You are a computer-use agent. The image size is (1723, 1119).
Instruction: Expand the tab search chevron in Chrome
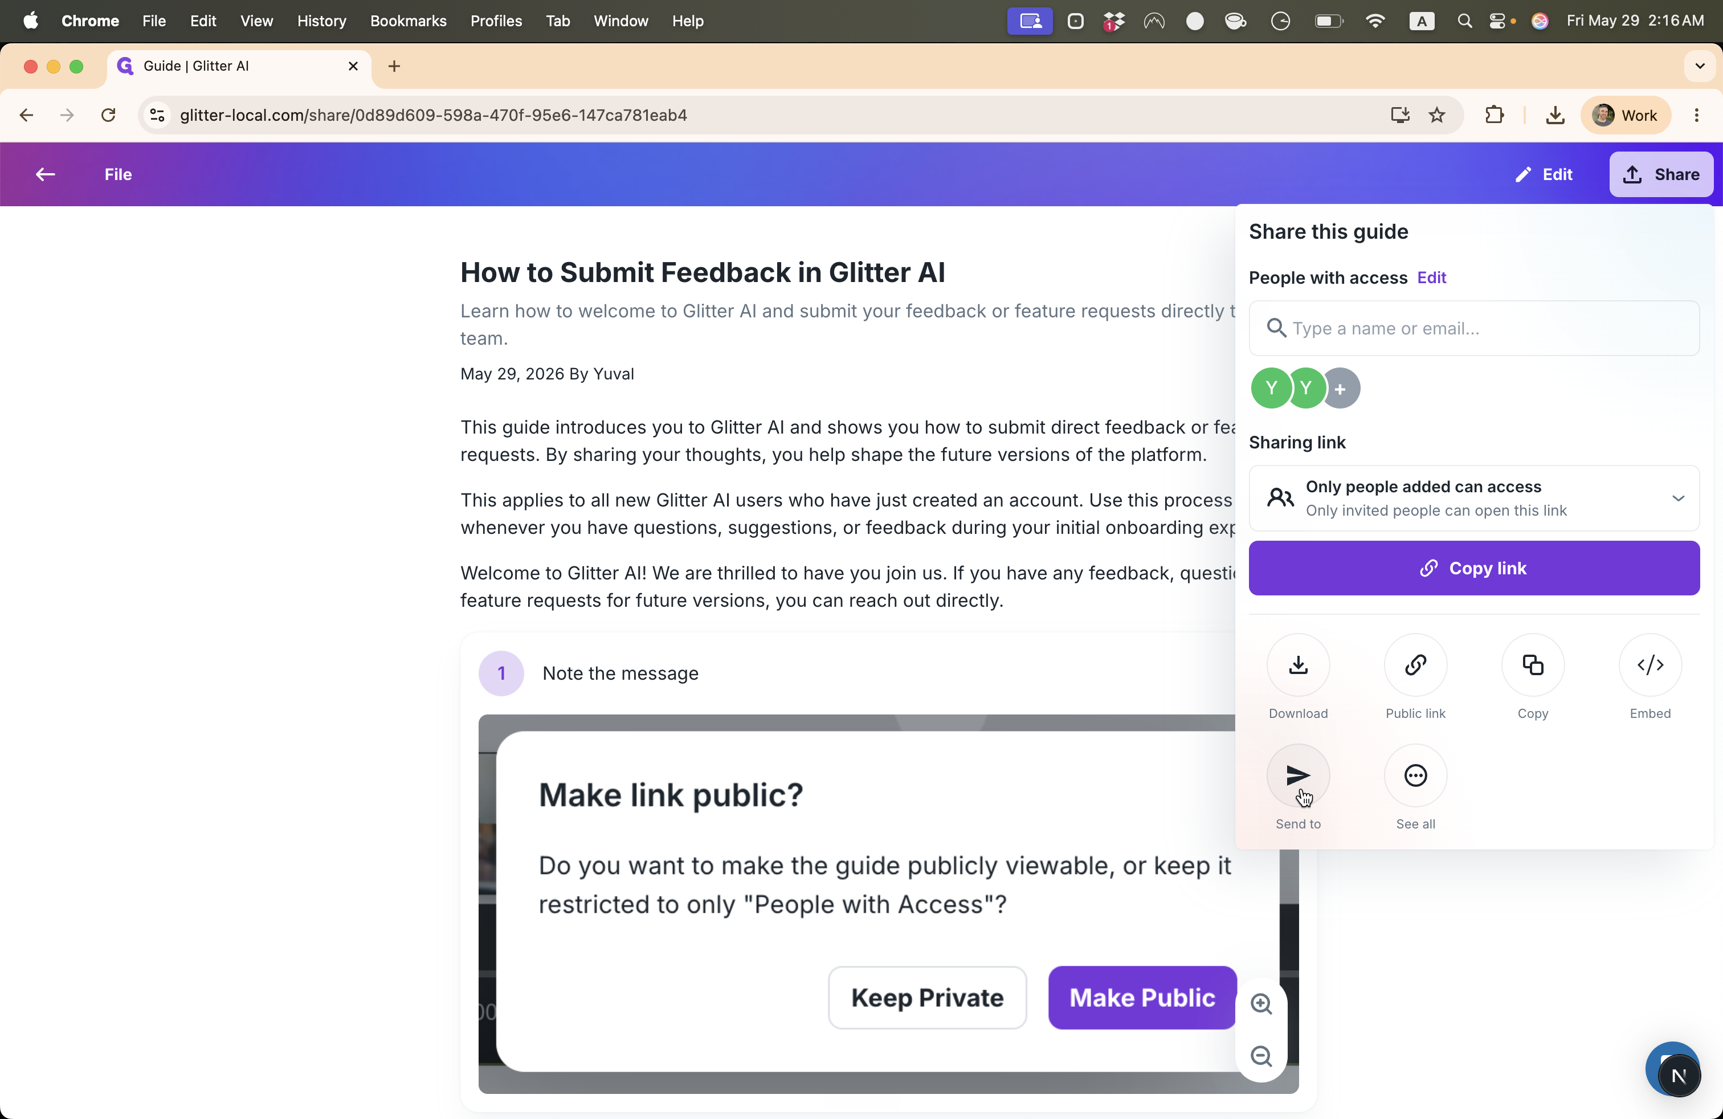pos(1699,66)
